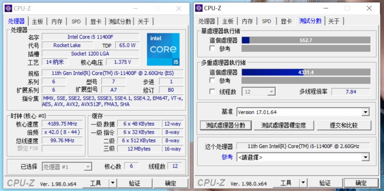This screenshot has width=384, height=191.
Task: Switch to 主板 tab in left window
Action: [38, 21]
